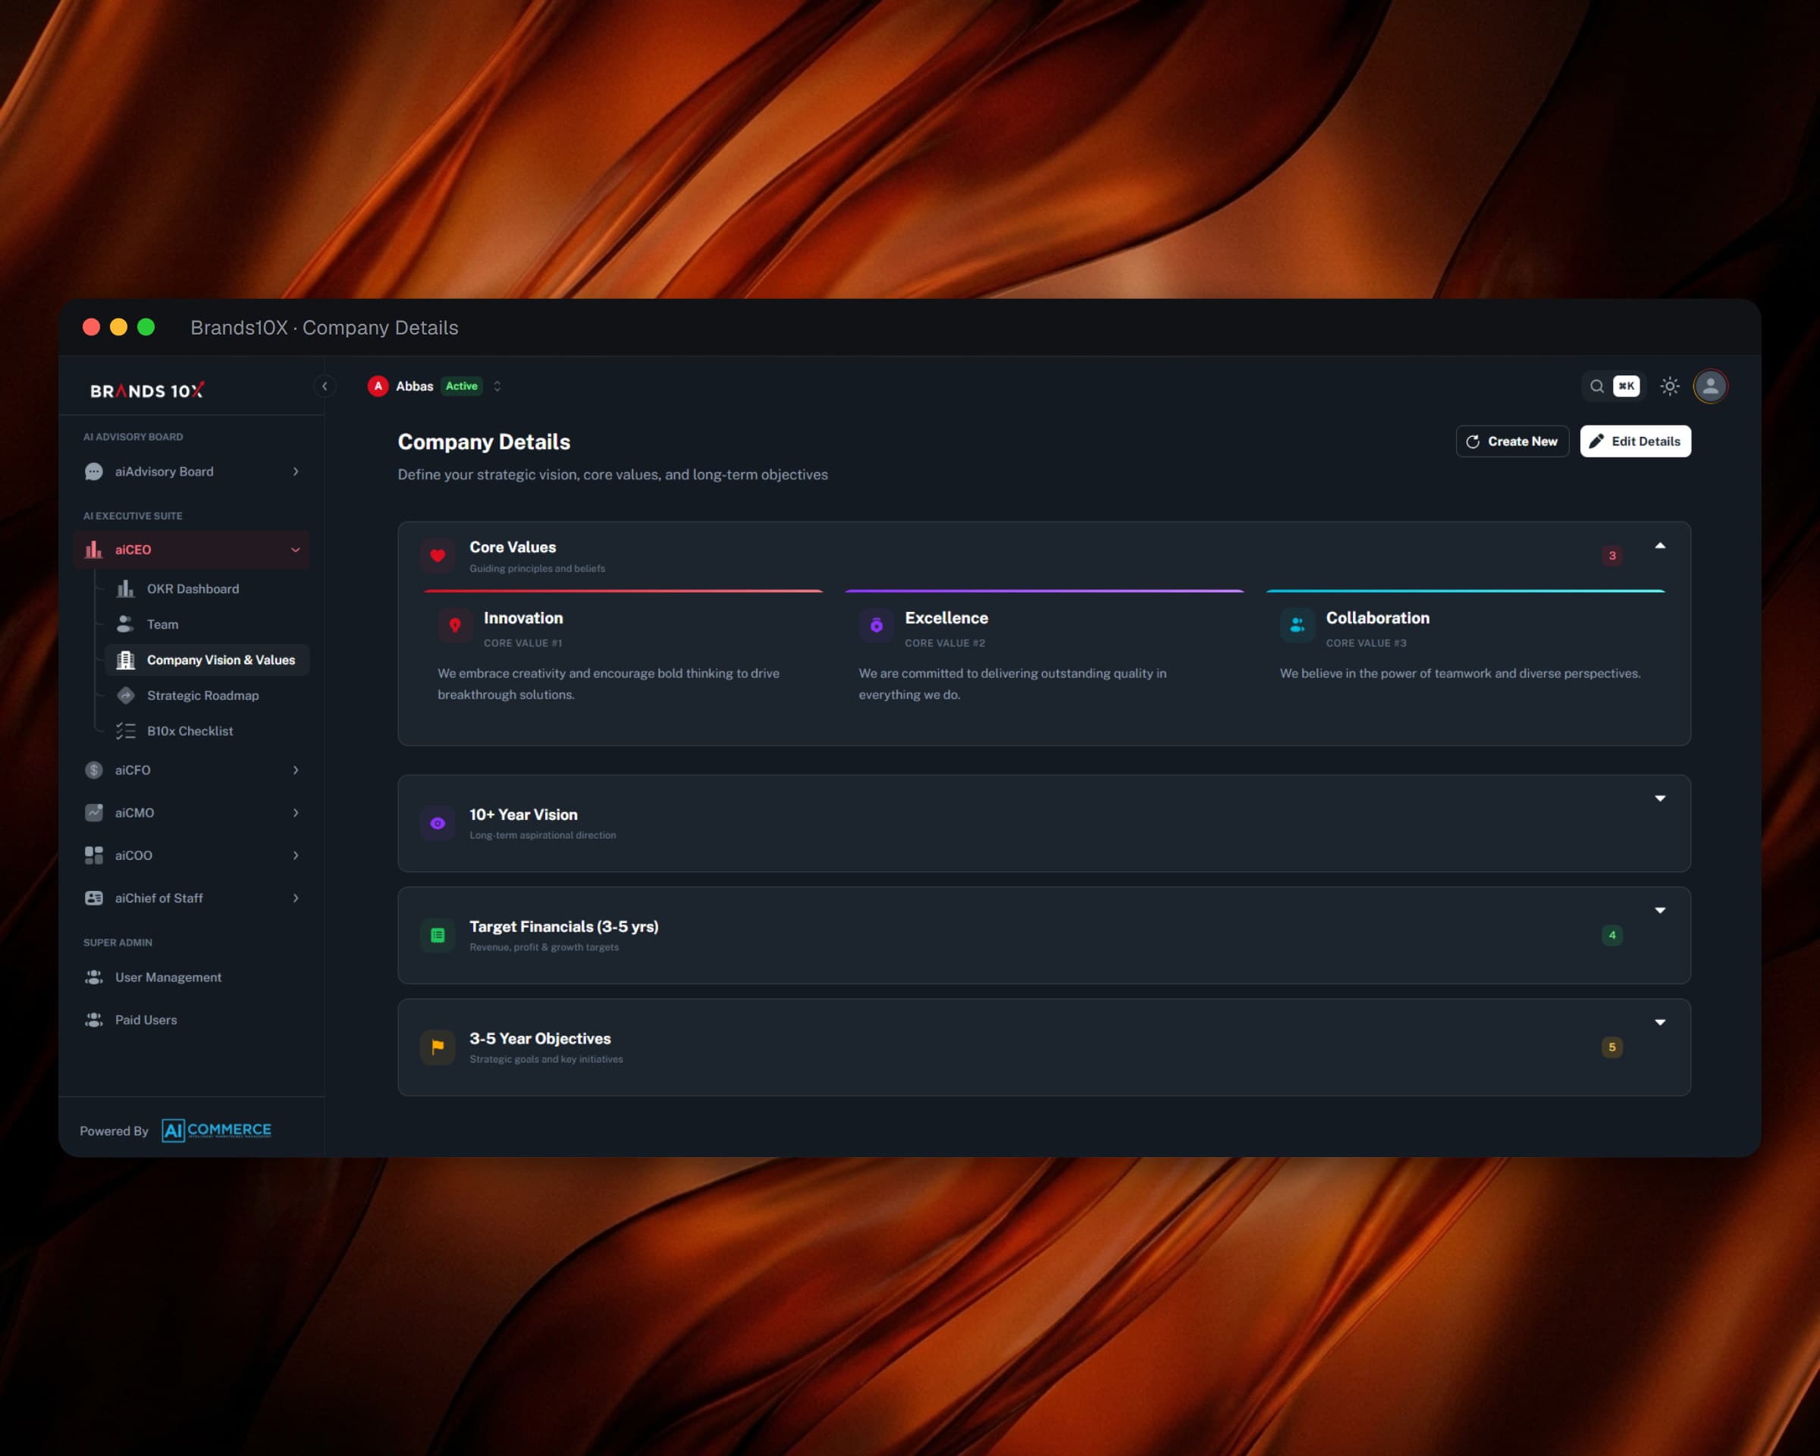
Task: Click the count badge 5 on Objectives
Action: point(1611,1047)
